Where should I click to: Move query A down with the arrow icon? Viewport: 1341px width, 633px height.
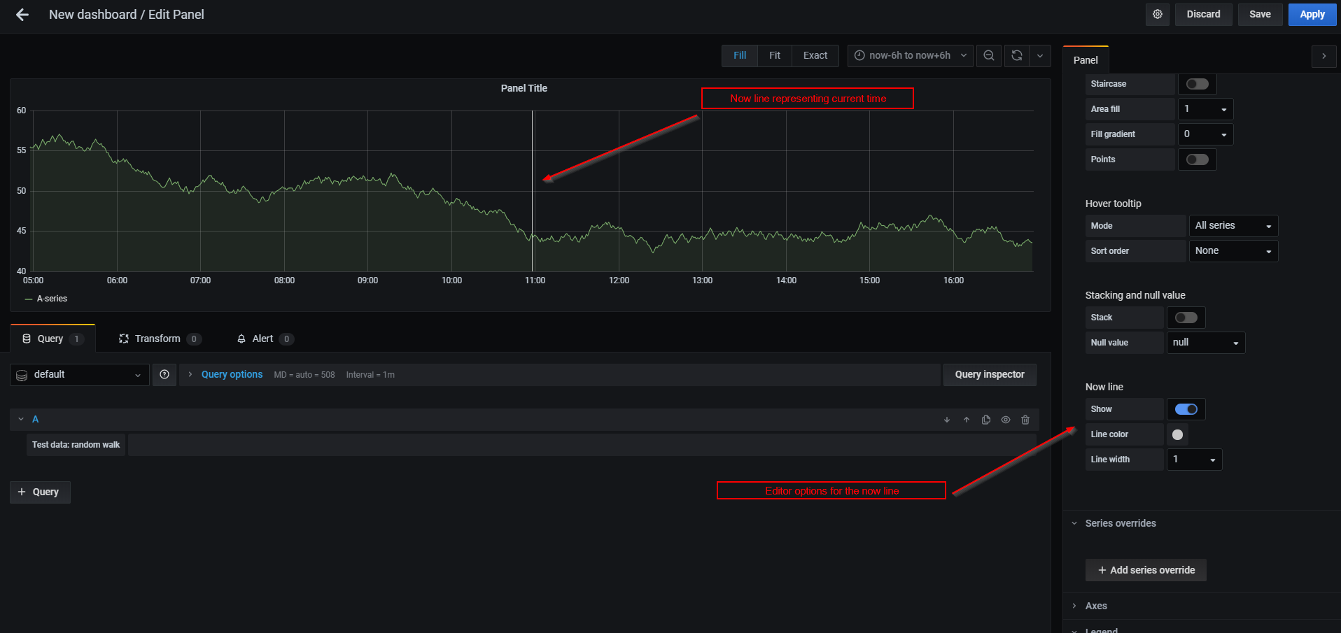click(946, 419)
